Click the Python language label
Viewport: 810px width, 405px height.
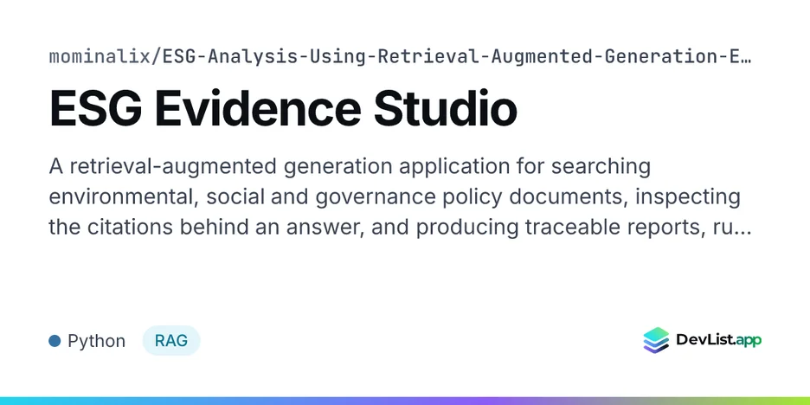pyautogui.click(x=97, y=342)
